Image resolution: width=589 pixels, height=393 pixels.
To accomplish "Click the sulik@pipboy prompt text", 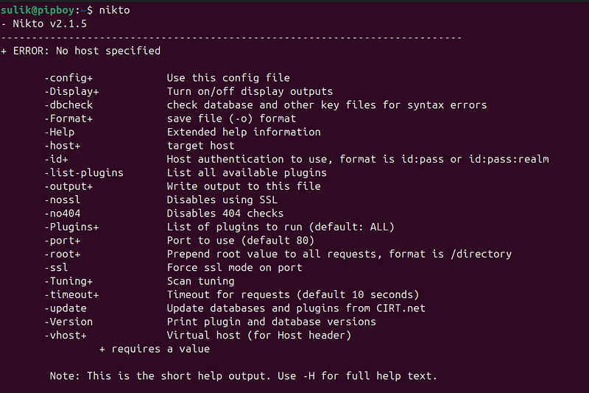I will click(x=38, y=10).
